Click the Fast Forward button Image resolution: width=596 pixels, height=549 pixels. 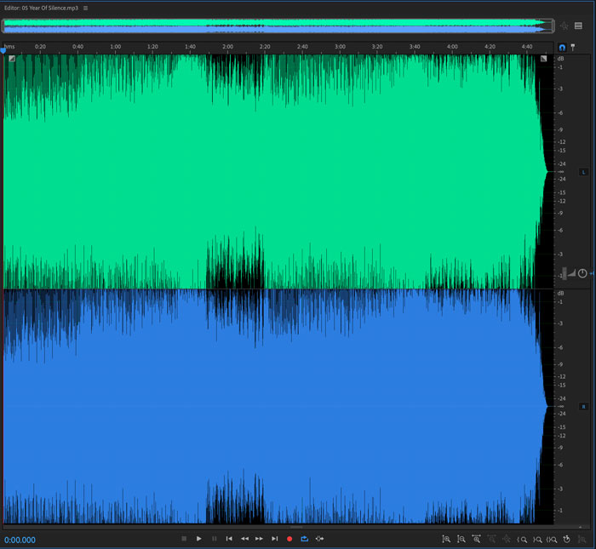pyautogui.click(x=259, y=539)
